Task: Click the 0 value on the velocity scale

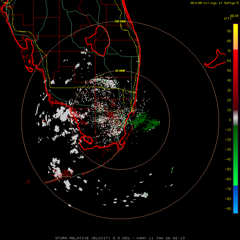Action: pos(230,120)
